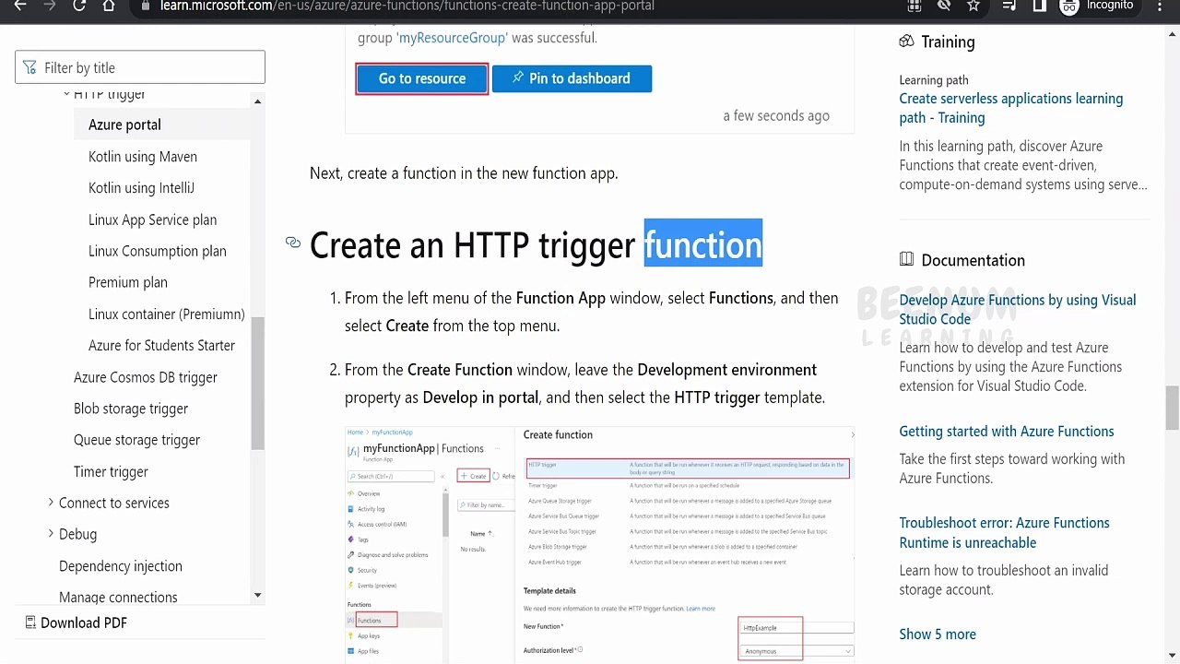The width and height of the screenshot is (1180, 664).
Task: Open the browser home page icon
Action: pos(109,6)
